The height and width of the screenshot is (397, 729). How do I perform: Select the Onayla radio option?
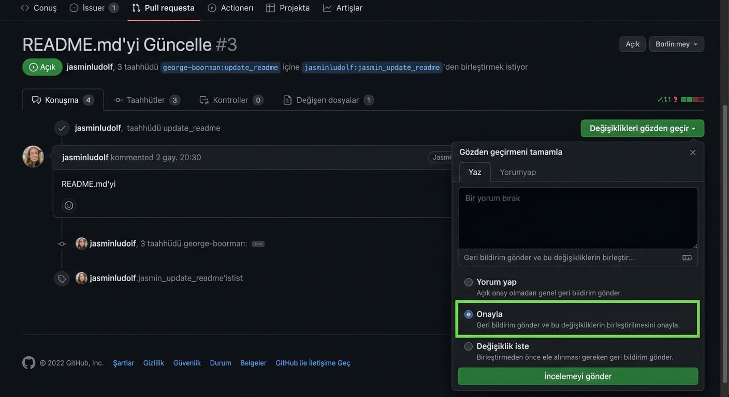tap(469, 314)
